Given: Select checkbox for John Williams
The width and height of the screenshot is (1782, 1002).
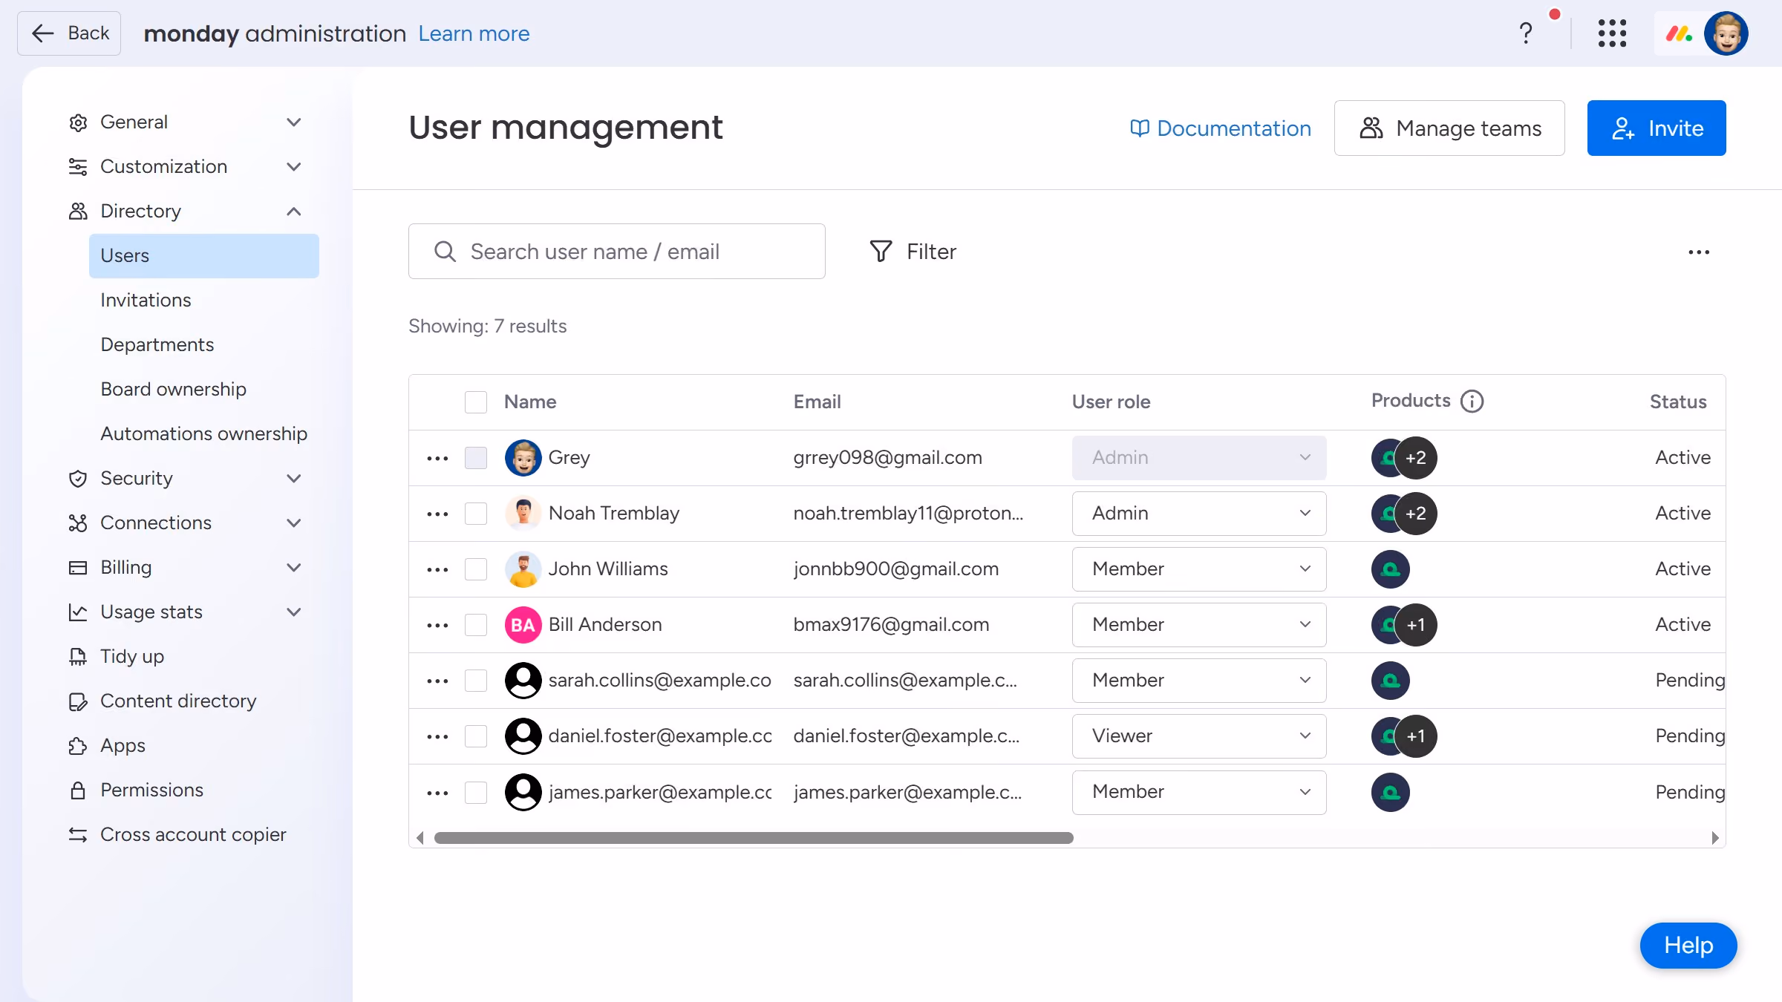Looking at the screenshot, I should (x=476, y=569).
